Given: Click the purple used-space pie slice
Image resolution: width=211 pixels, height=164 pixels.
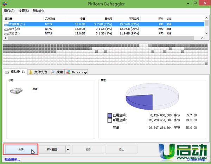Looking at the screenshot, I should click(140, 101).
